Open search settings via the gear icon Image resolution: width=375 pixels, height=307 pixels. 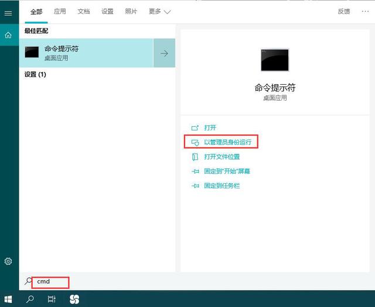8,261
